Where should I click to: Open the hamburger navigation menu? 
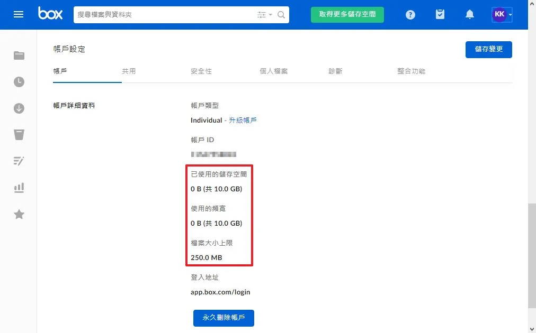pos(19,14)
